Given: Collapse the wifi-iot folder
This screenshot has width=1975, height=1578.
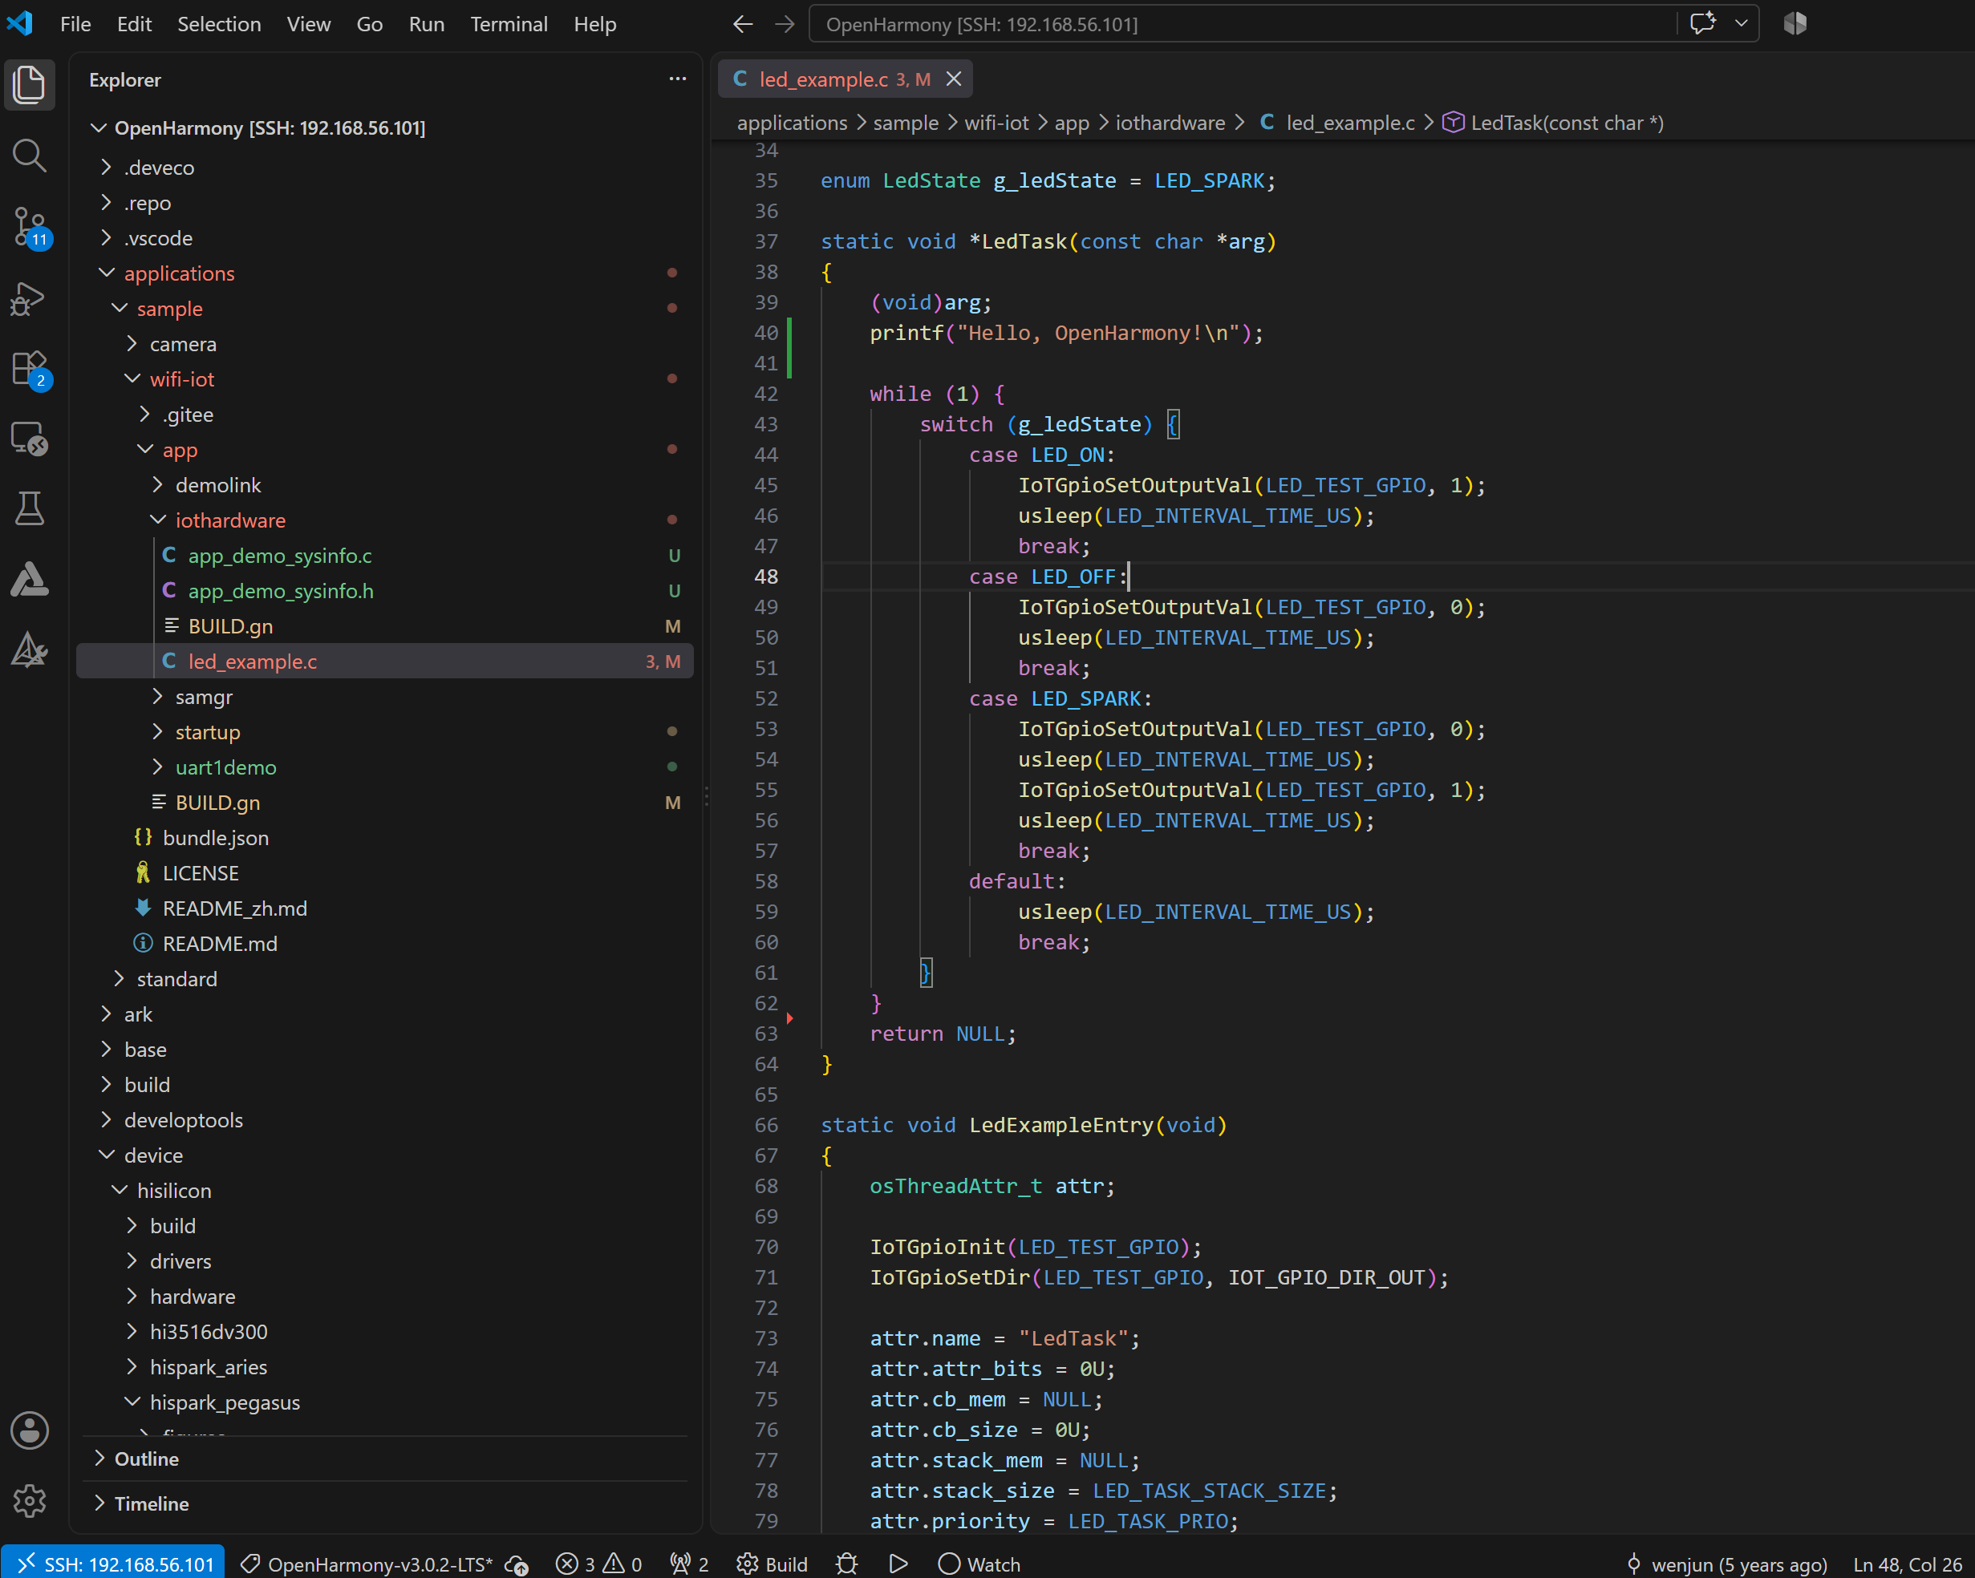Looking at the screenshot, I should (x=385, y=378).
